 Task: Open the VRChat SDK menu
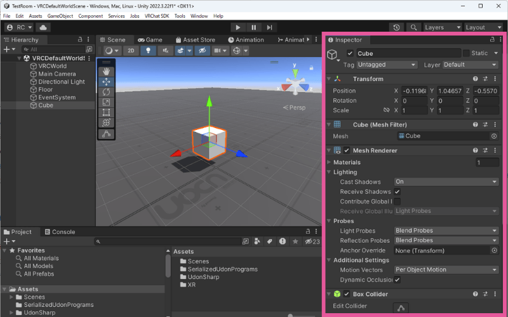(x=157, y=16)
